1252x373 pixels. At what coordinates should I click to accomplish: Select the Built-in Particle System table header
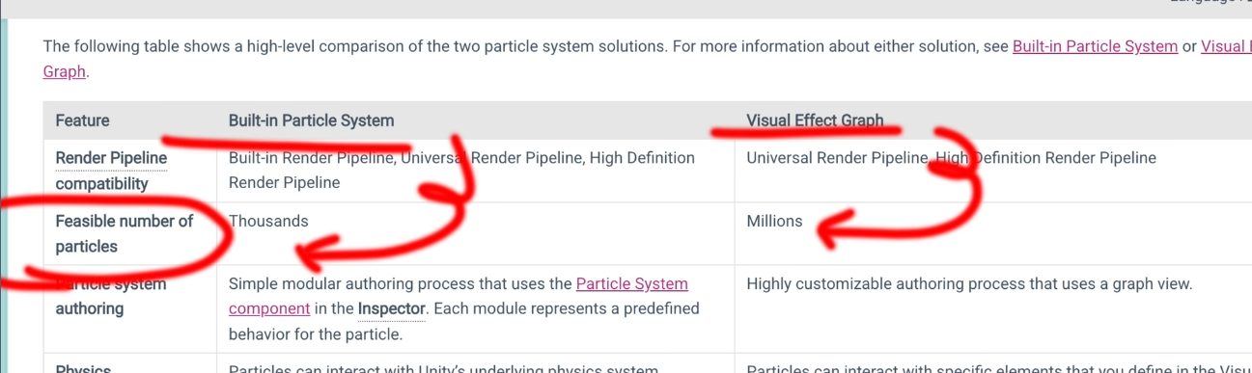pyautogui.click(x=311, y=120)
